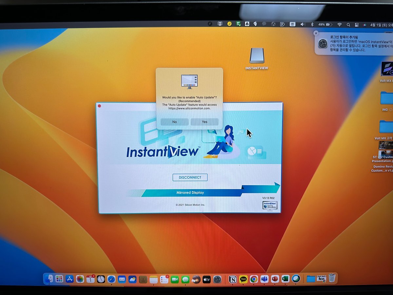The width and height of the screenshot is (393, 295).
Task: Click the Bluetooth icon in the menu bar
Action: pos(312,25)
